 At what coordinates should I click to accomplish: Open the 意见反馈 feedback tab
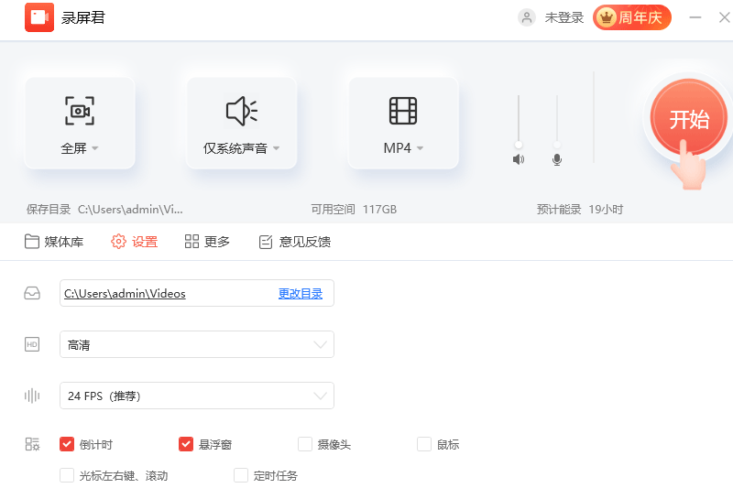294,242
